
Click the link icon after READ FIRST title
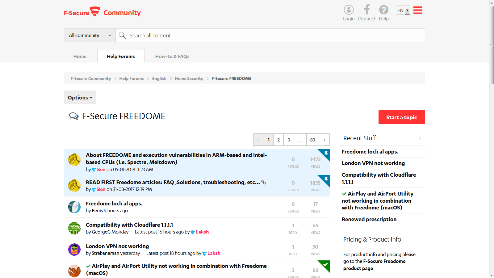pyautogui.click(x=263, y=182)
